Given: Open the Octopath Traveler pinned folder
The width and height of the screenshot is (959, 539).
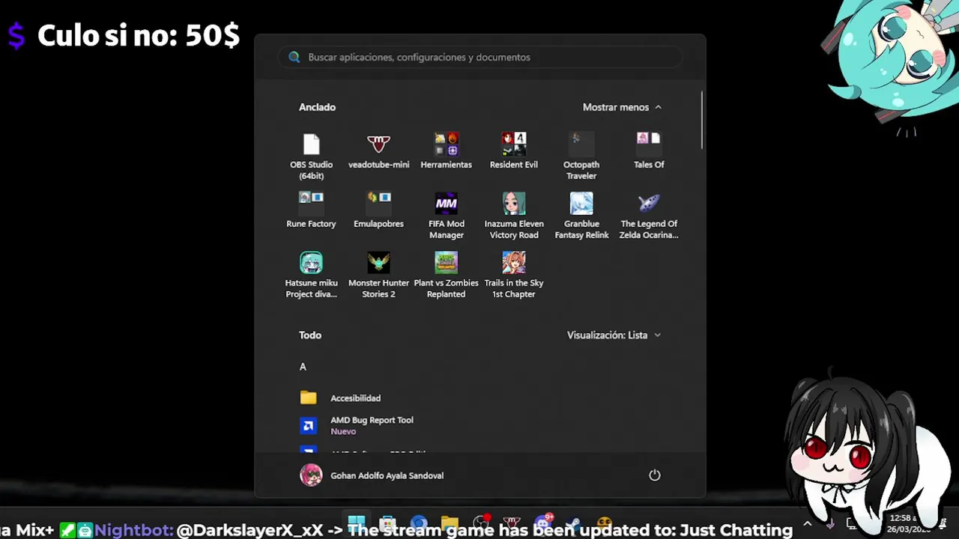Looking at the screenshot, I should coord(581,156).
